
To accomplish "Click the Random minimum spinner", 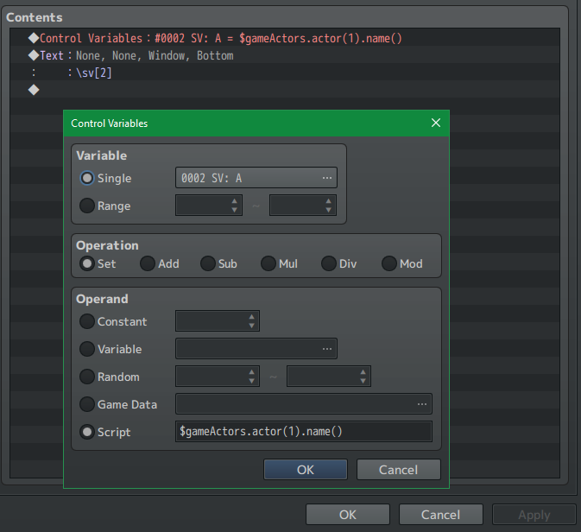I will click(218, 377).
